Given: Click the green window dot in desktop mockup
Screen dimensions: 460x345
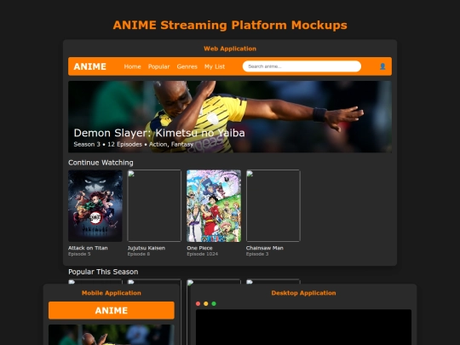Looking at the screenshot, I should 214,303.
